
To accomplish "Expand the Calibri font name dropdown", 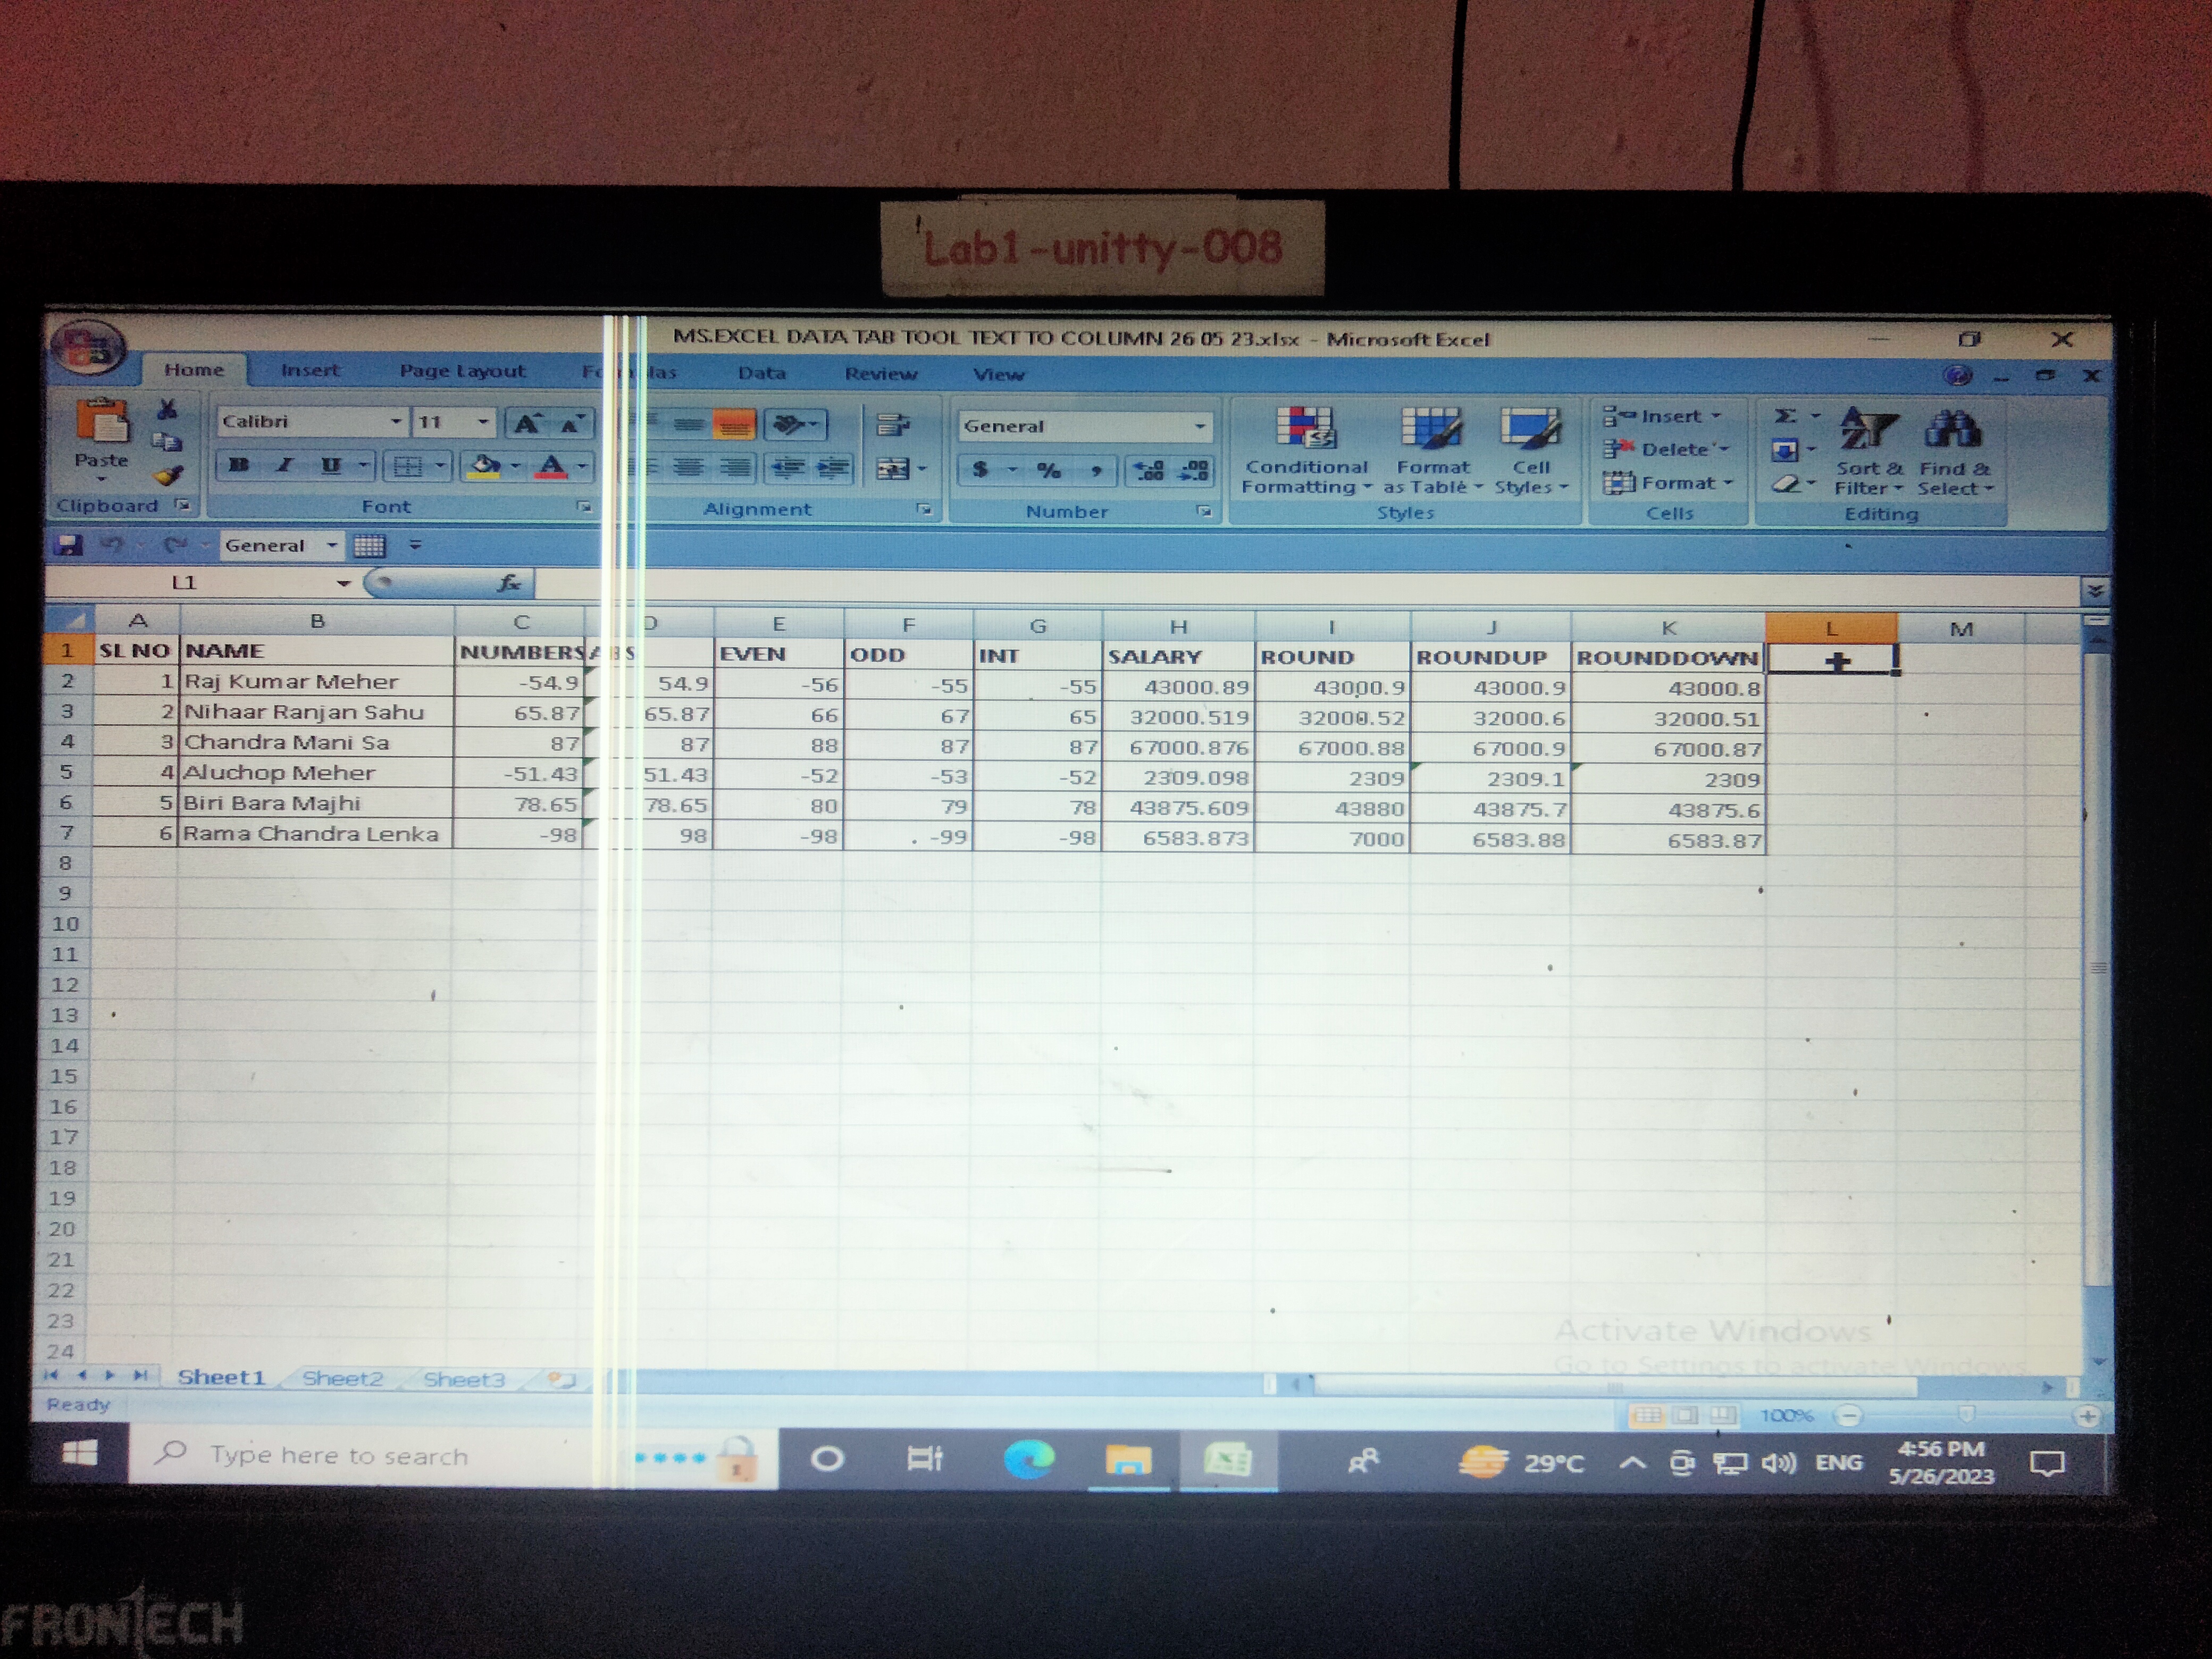I will click(396, 422).
